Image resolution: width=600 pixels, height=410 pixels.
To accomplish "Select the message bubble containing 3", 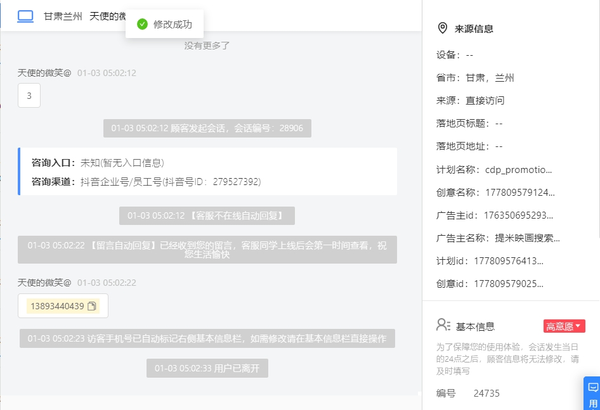I will pyautogui.click(x=29, y=96).
